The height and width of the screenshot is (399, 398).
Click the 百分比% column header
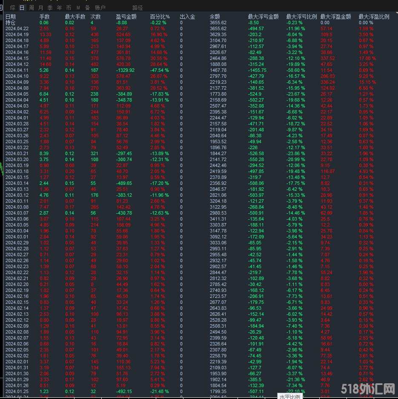(x=160, y=17)
